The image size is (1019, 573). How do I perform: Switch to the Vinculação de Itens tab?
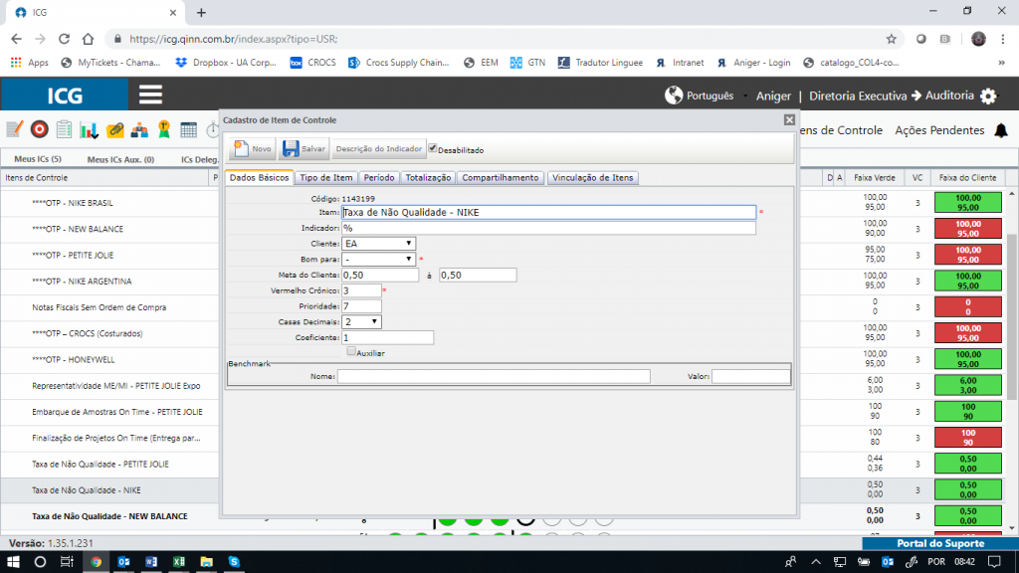tap(593, 177)
